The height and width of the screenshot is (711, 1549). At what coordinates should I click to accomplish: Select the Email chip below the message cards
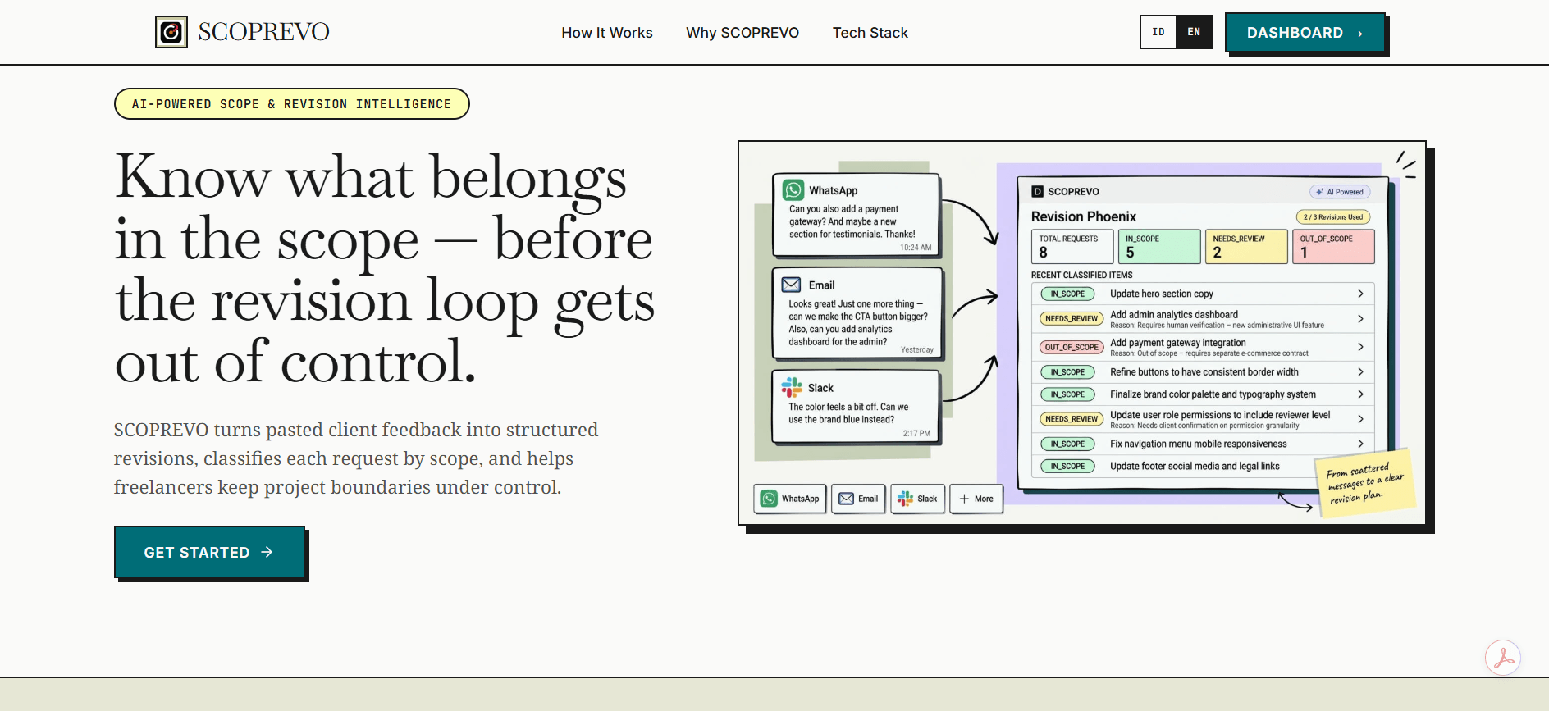click(x=858, y=499)
